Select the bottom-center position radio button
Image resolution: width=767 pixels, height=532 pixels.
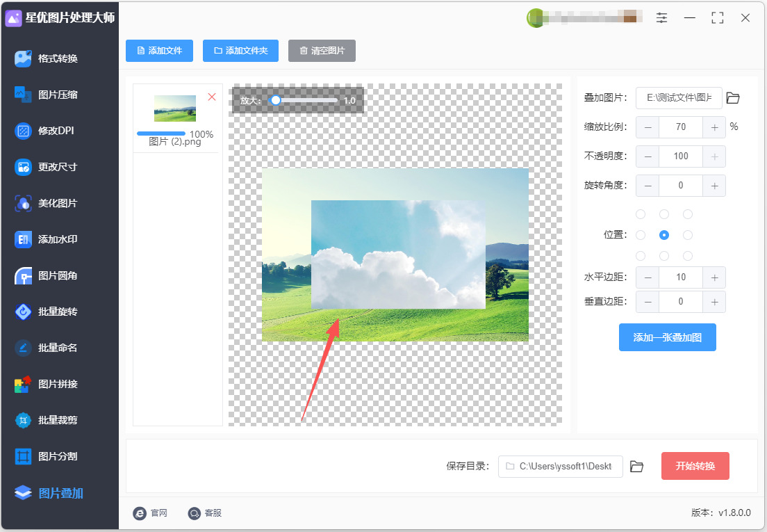663,255
